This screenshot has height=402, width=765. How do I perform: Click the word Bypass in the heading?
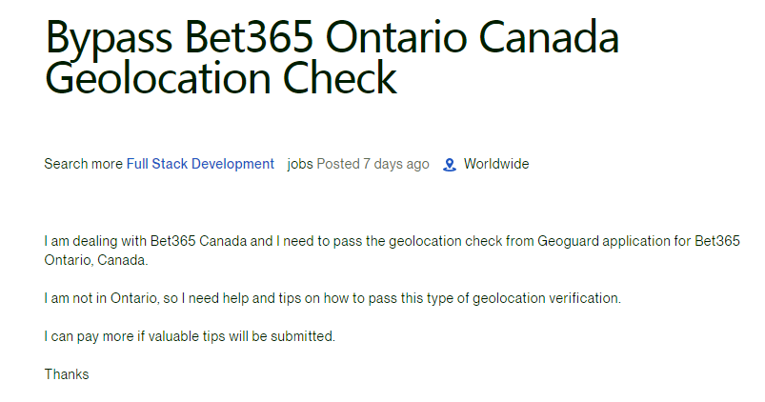pyautogui.click(x=109, y=39)
